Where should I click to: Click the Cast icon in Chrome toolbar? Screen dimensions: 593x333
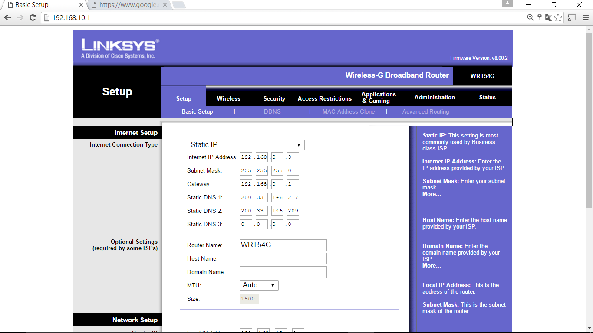(x=572, y=17)
